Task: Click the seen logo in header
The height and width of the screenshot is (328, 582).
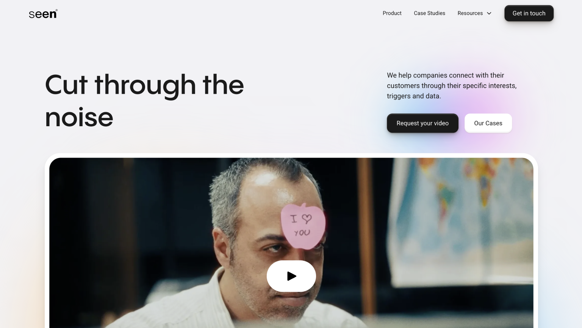Action: point(43,14)
